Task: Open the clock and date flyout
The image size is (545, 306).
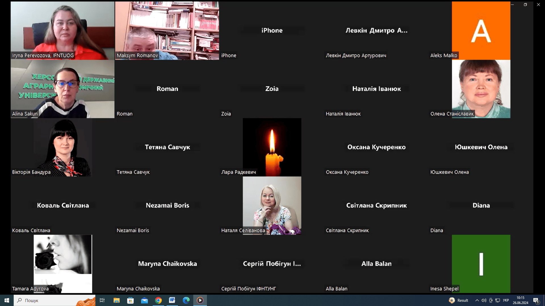Action: click(x=520, y=300)
